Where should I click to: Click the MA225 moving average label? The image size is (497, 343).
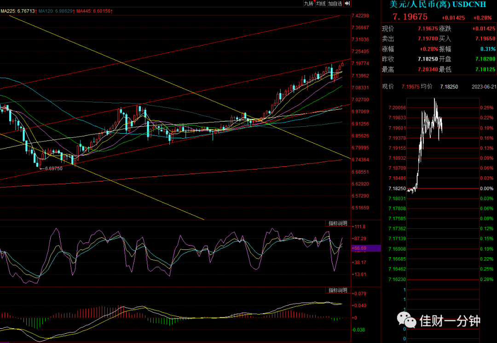click(x=18, y=11)
